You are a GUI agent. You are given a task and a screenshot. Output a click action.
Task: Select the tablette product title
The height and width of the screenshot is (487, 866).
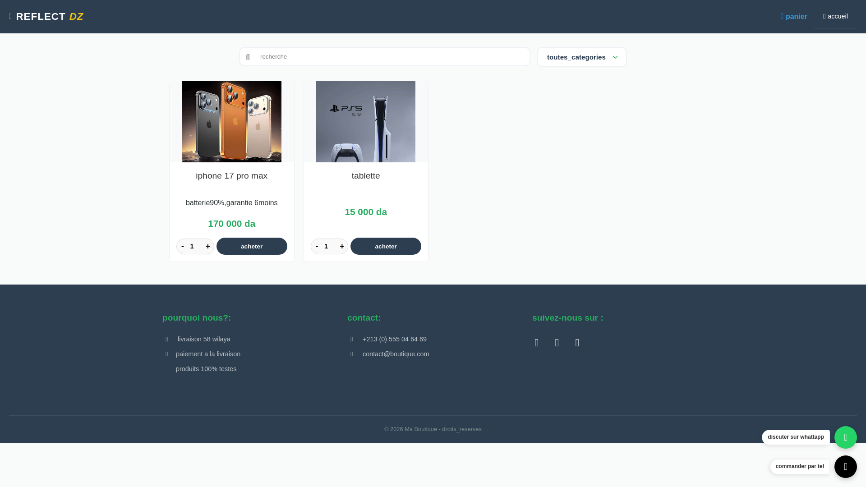(366, 176)
